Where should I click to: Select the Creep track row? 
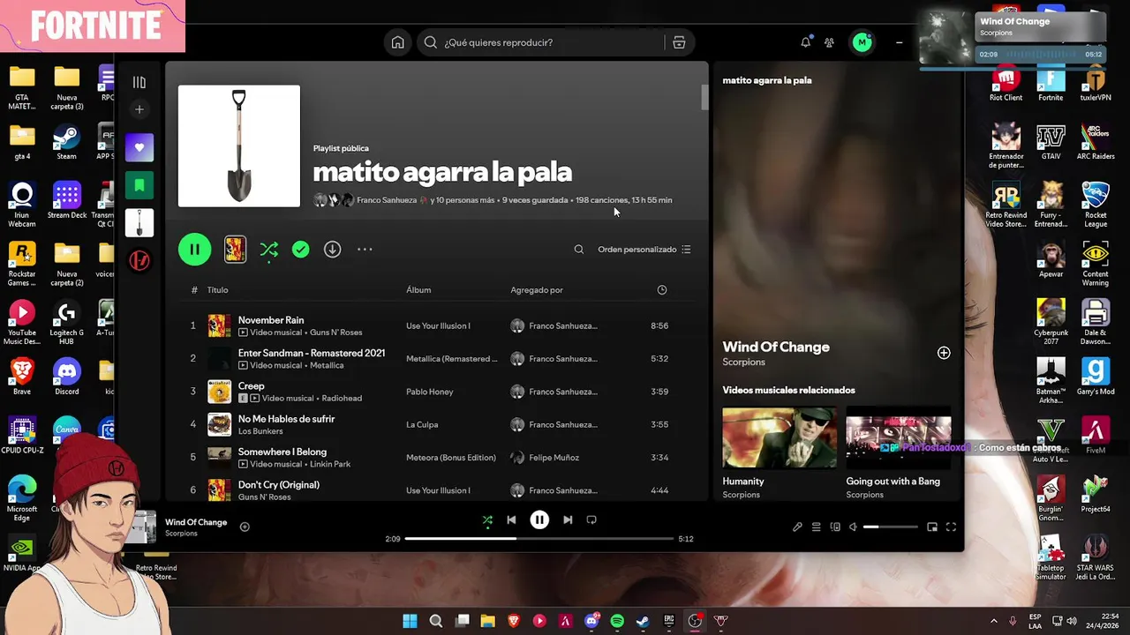[x=438, y=392]
